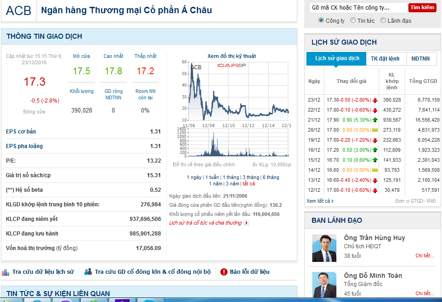Click the Khối lượng value 390,028
The width and height of the screenshot is (442, 302).
[82, 110]
